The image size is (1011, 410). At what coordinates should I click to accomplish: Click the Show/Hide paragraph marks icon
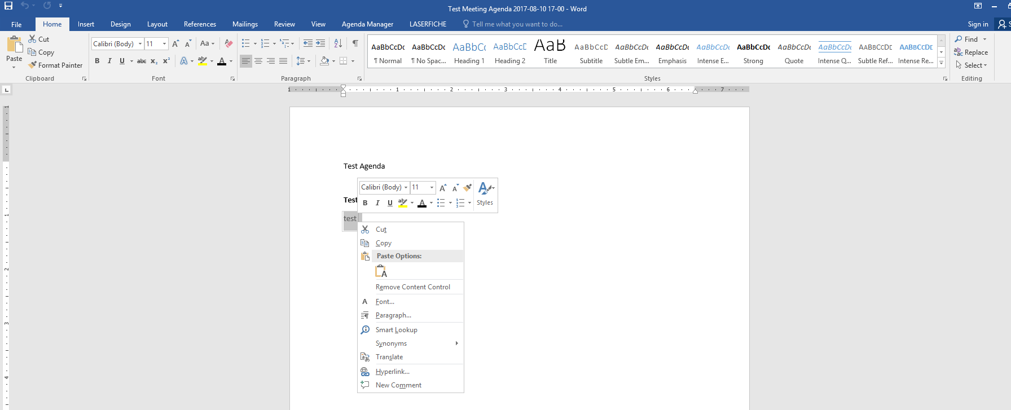[x=355, y=43]
